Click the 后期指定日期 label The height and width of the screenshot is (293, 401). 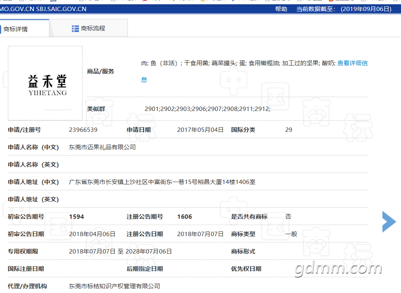(145, 269)
